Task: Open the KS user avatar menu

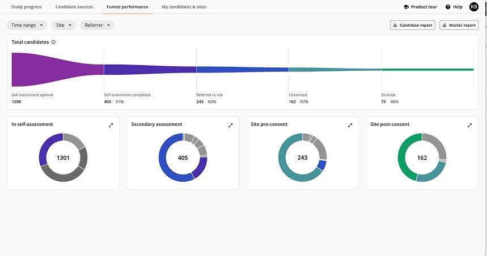Action: (x=474, y=7)
